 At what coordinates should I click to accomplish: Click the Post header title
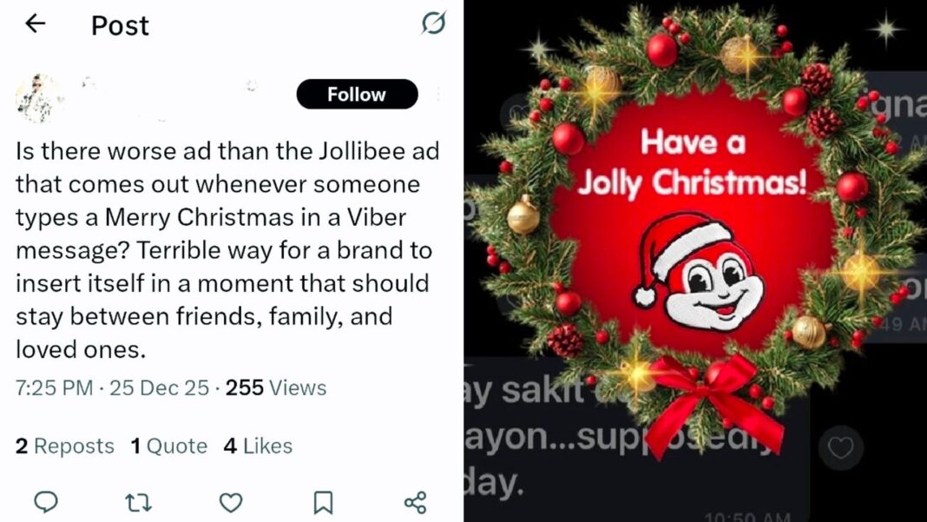(120, 26)
